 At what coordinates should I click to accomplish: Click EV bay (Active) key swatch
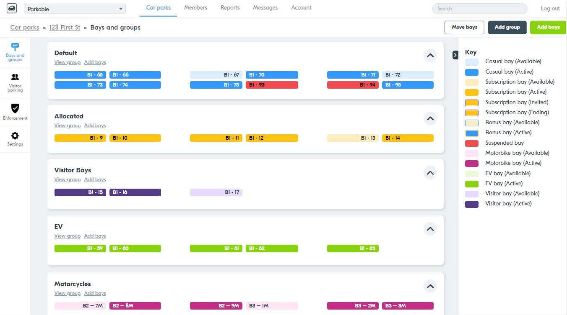472,184
